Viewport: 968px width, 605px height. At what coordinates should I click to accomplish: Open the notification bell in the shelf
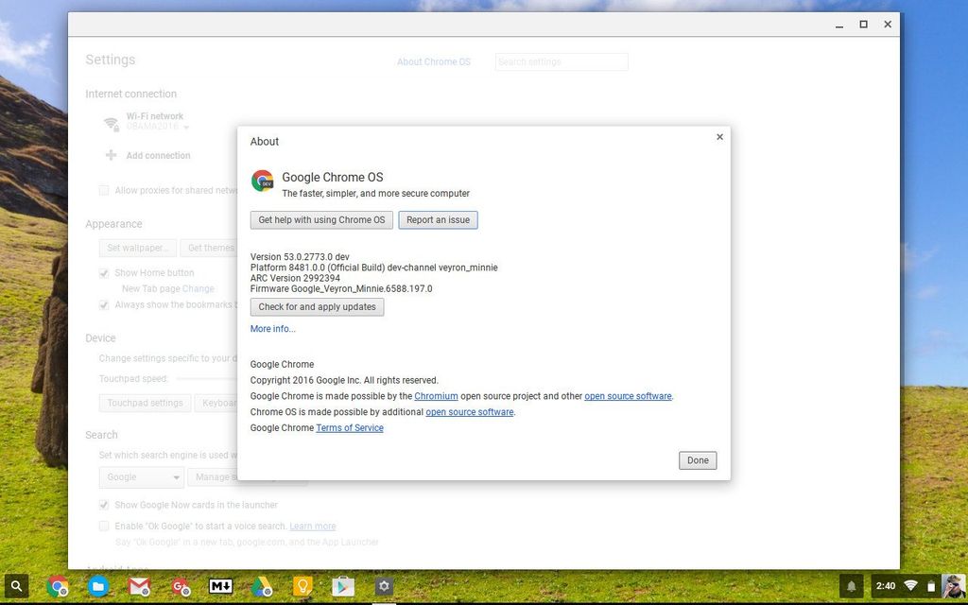pyautogui.click(x=851, y=585)
